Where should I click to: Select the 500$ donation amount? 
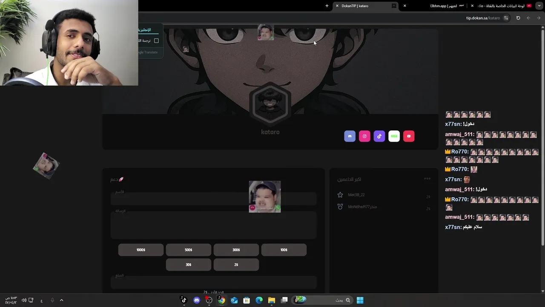pyautogui.click(x=189, y=250)
